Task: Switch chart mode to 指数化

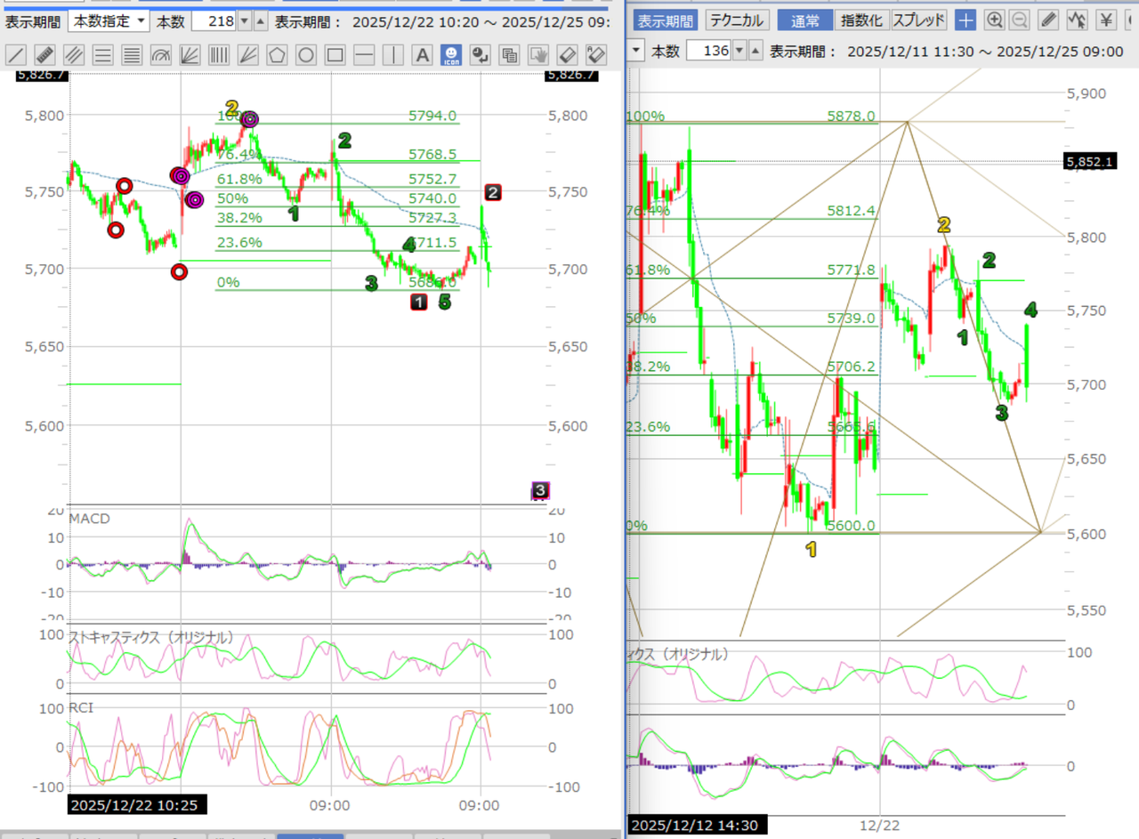Action: (x=860, y=20)
